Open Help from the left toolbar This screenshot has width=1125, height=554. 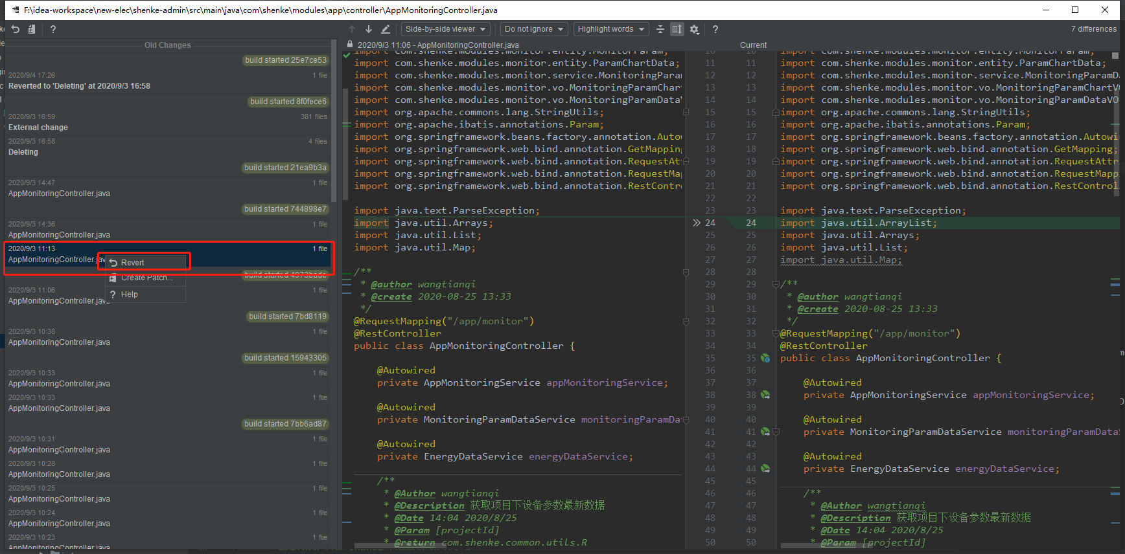click(53, 29)
